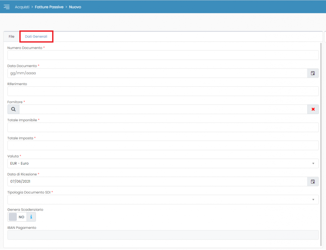Focus the Riferimento field
This screenshot has height=250, width=326.
tap(163, 91)
